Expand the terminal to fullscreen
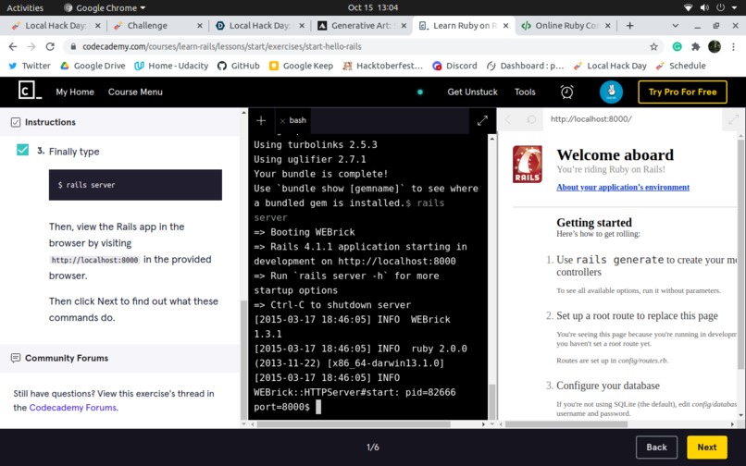This screenshot has height=466, width=746. tap(482, 121)
